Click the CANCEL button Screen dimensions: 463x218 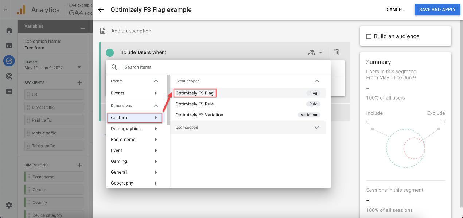(395, 10)
